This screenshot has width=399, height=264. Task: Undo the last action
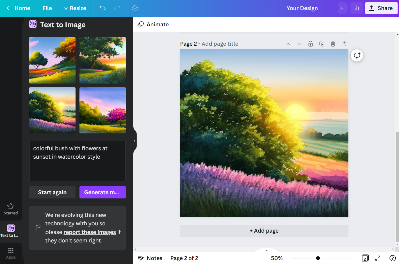click(102, 8)
